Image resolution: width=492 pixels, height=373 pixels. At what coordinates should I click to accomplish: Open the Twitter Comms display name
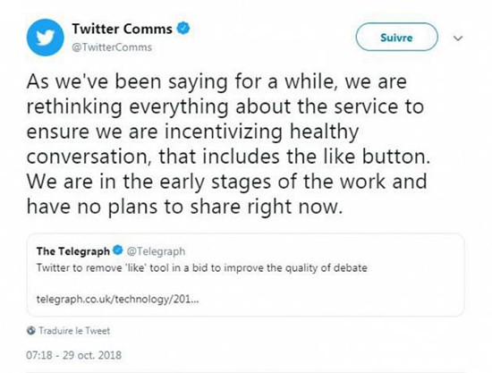122,29
